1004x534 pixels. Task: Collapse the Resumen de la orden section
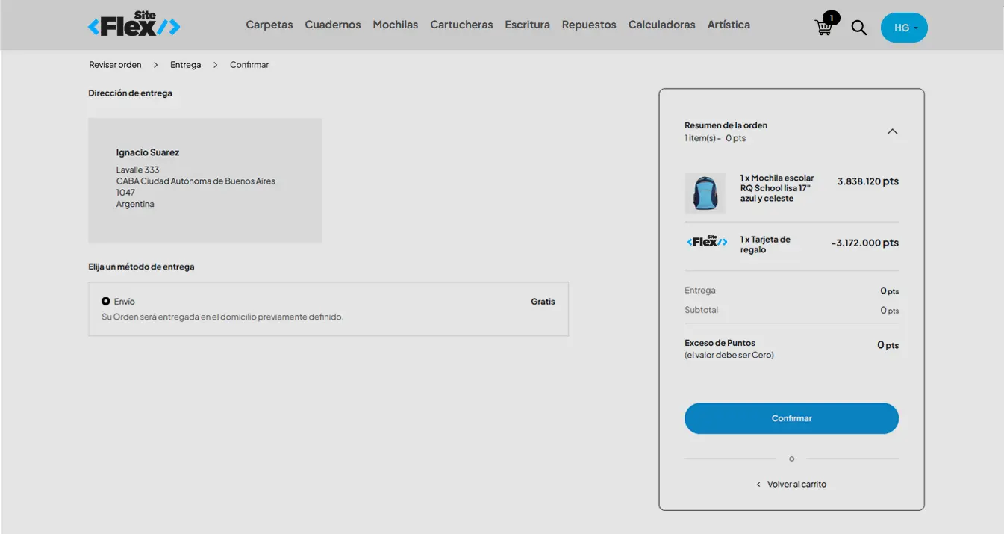(892, 131)
